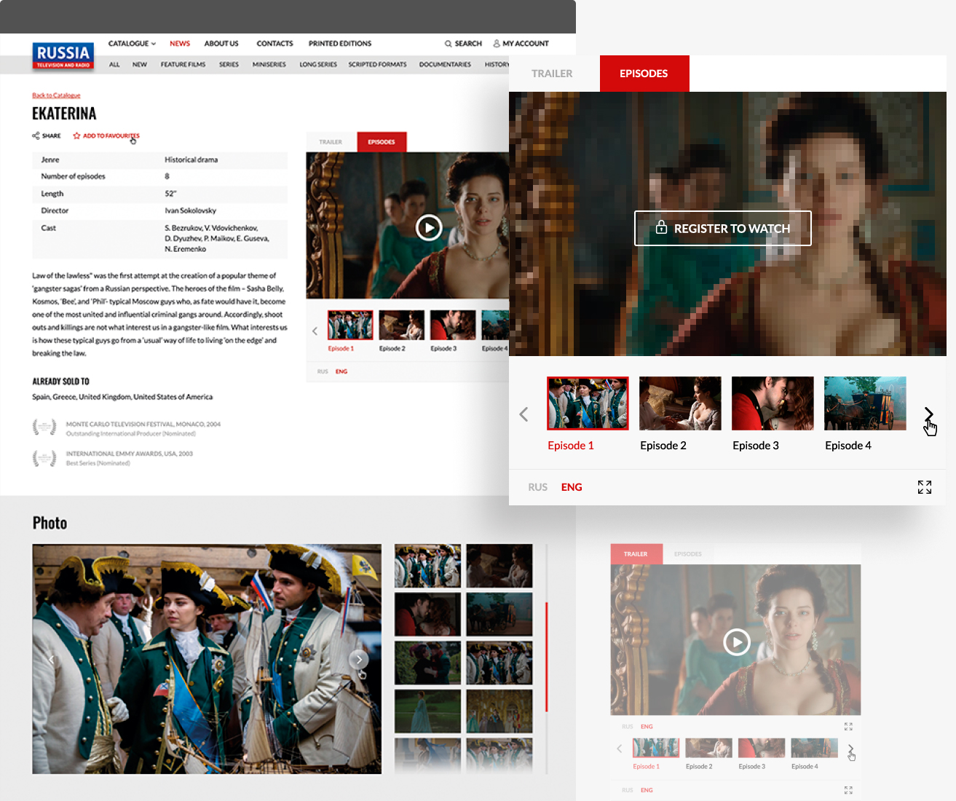
Task: Show next photo in gallery
Action: pos(358,660)
